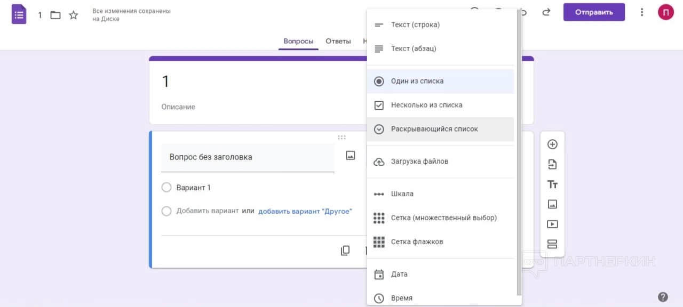Duplicate the question with copy icon

[345, 251]
